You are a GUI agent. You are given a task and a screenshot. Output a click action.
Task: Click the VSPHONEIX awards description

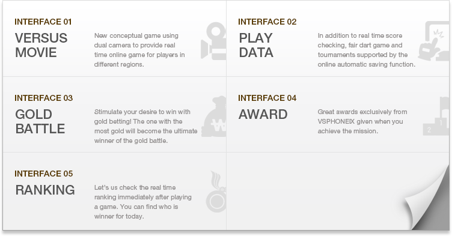(x=362, y=121)
